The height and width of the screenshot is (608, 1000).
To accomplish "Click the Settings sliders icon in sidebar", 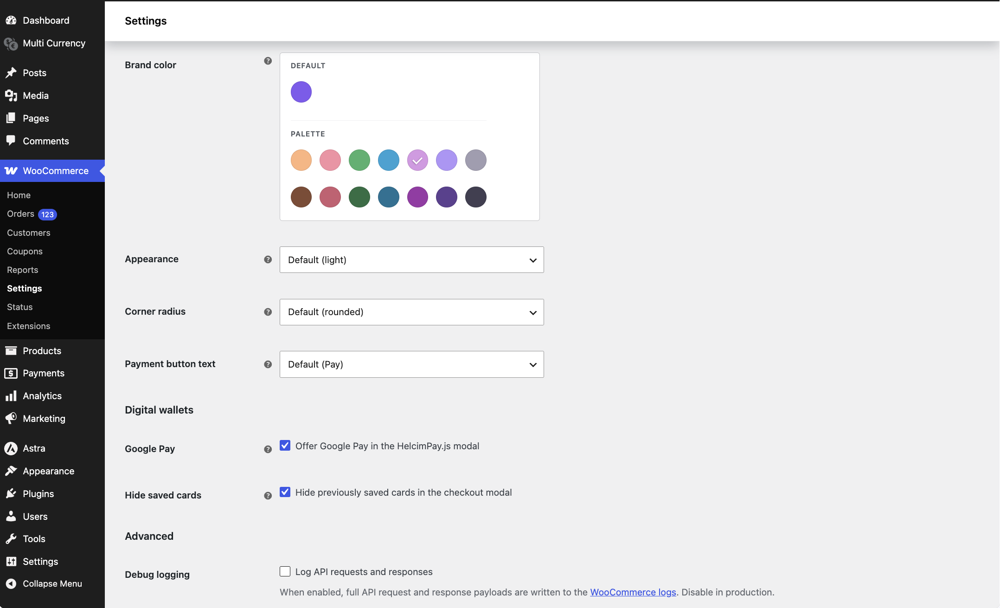I will [11, 562].
